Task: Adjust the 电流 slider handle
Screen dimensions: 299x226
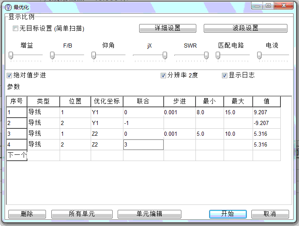Action: (259, 55)
